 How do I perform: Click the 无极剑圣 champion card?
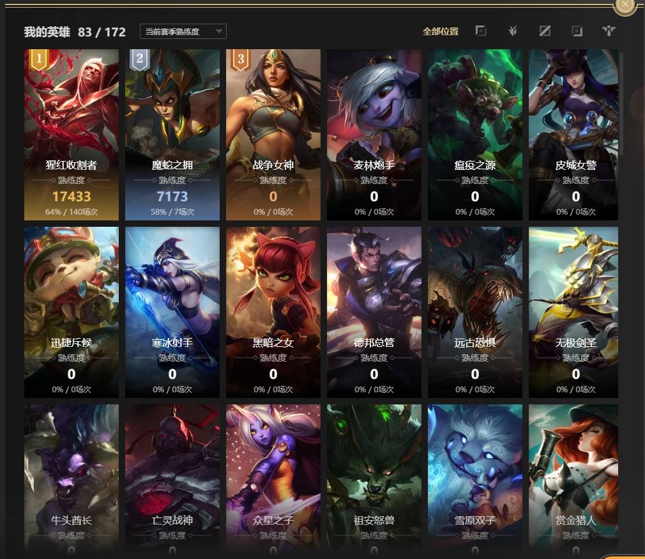click(x=573, y=312)
